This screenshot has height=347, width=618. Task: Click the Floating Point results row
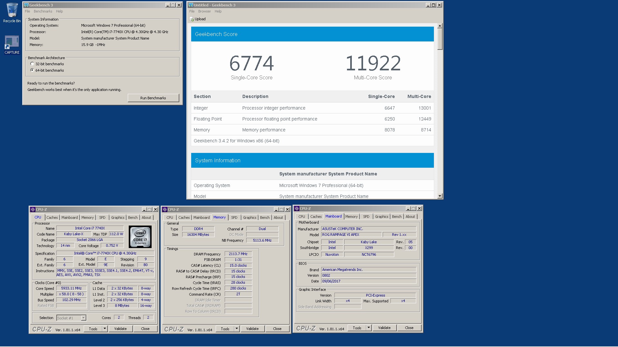tap(312, 119)
